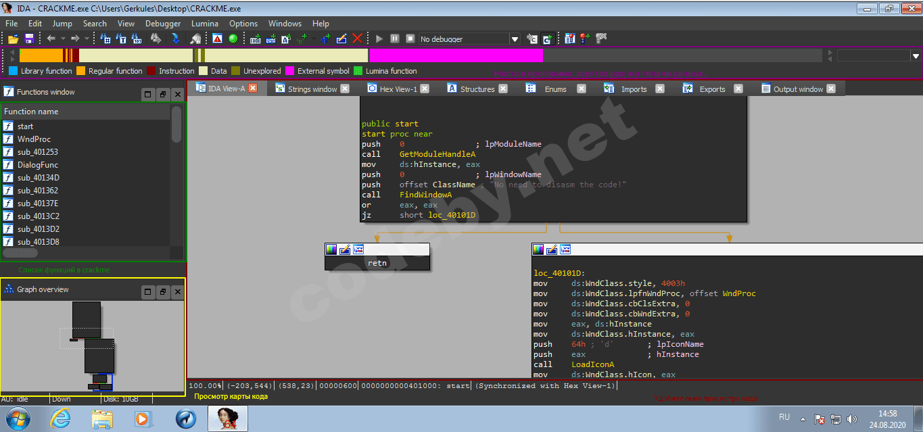The image size is (923, 432).
Task: Click the orange regular function region in navigation band
Action: click(x=41, y=56)
